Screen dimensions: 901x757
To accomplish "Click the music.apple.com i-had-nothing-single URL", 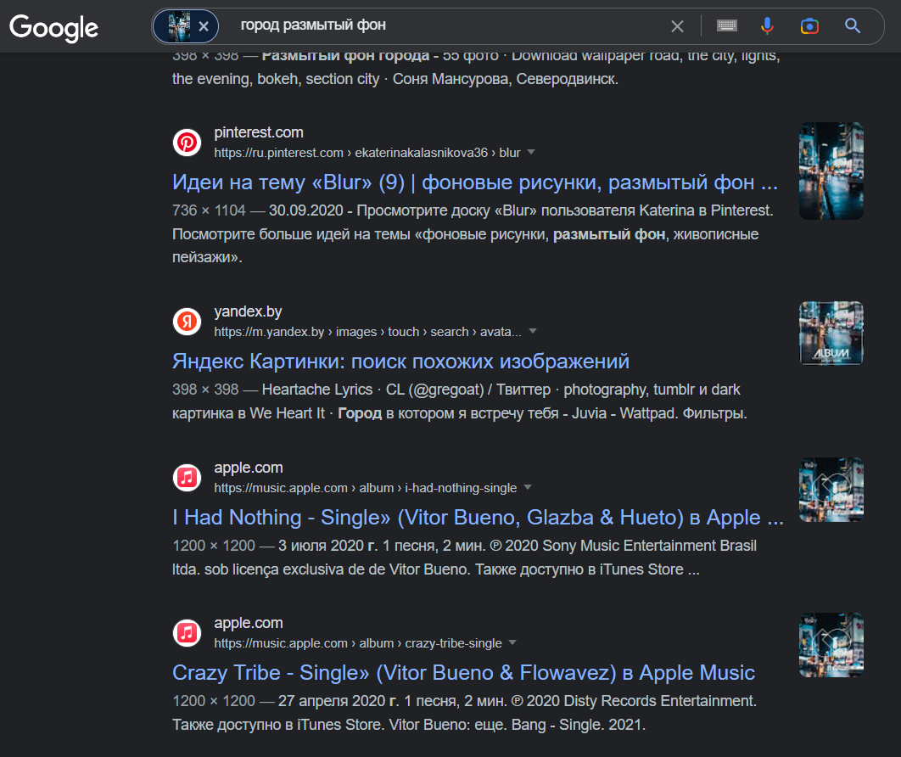I will (366, 488).
